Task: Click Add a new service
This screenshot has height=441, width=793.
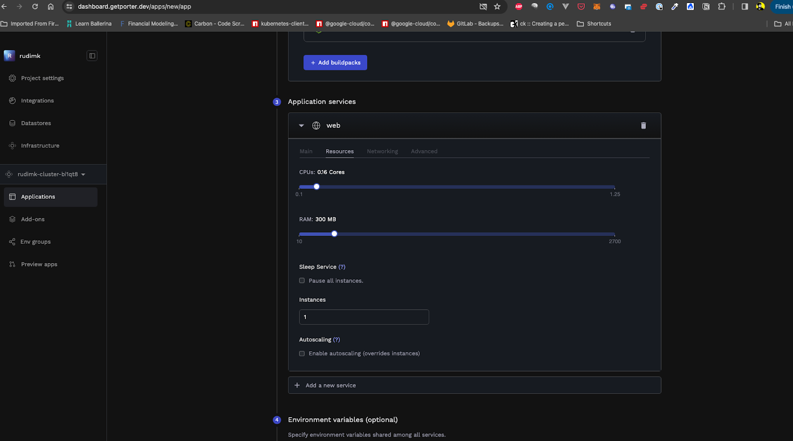Action: point(474,385)
